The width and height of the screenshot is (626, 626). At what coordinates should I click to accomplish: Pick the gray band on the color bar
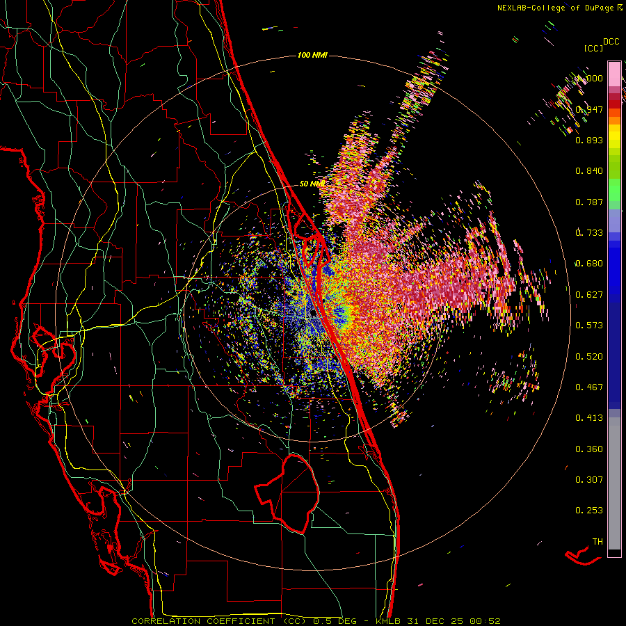pos(614,483)
